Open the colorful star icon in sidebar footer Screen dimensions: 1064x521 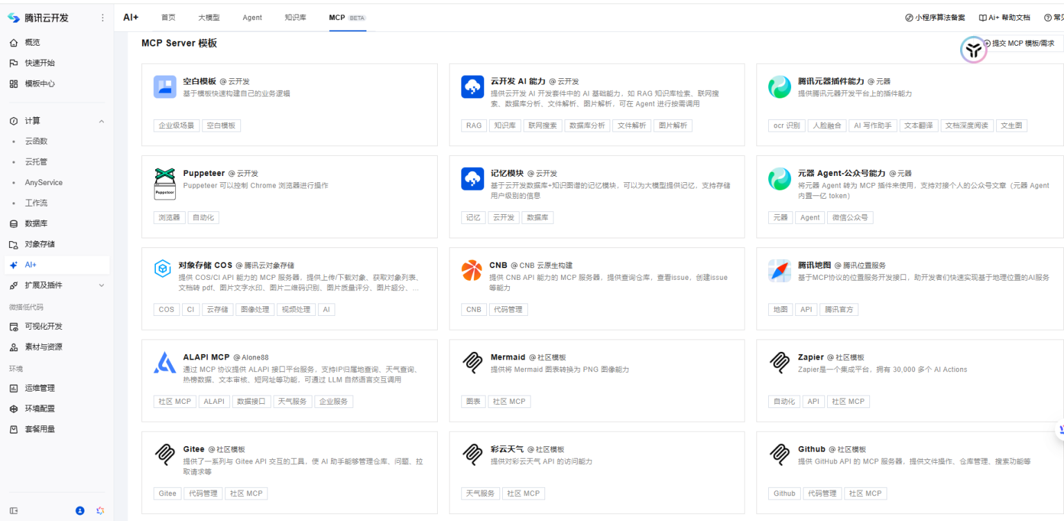tap(100, 511)
